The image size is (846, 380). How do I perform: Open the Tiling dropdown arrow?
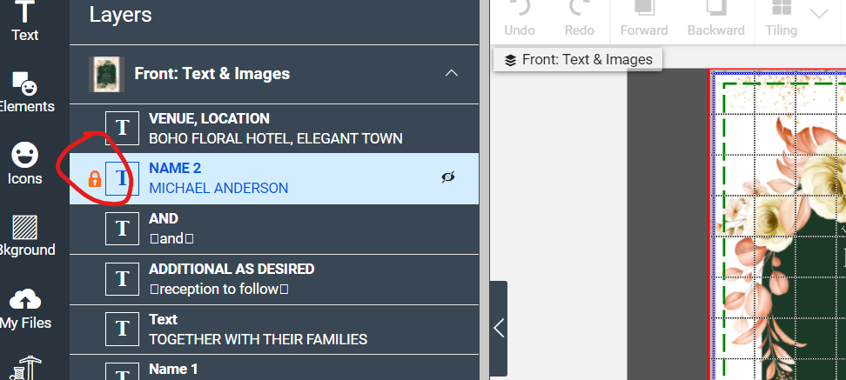(x=820, y=14)
